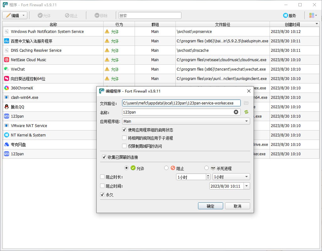Enable 仅限制局域网的访问 checkbox
This screenshot has width=322, height=251.
pyautogui.click(x=124, y=146)
